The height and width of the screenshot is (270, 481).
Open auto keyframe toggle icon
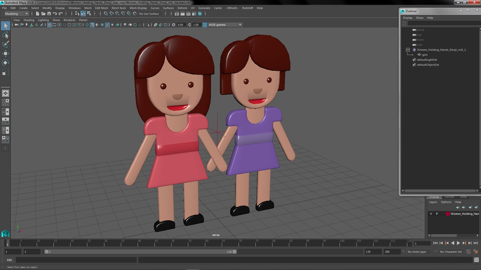pos(468,252)
